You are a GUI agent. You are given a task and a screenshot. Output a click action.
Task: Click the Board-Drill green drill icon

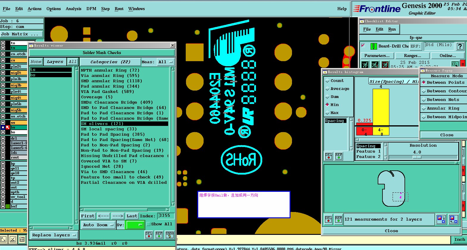coord(374,46)
